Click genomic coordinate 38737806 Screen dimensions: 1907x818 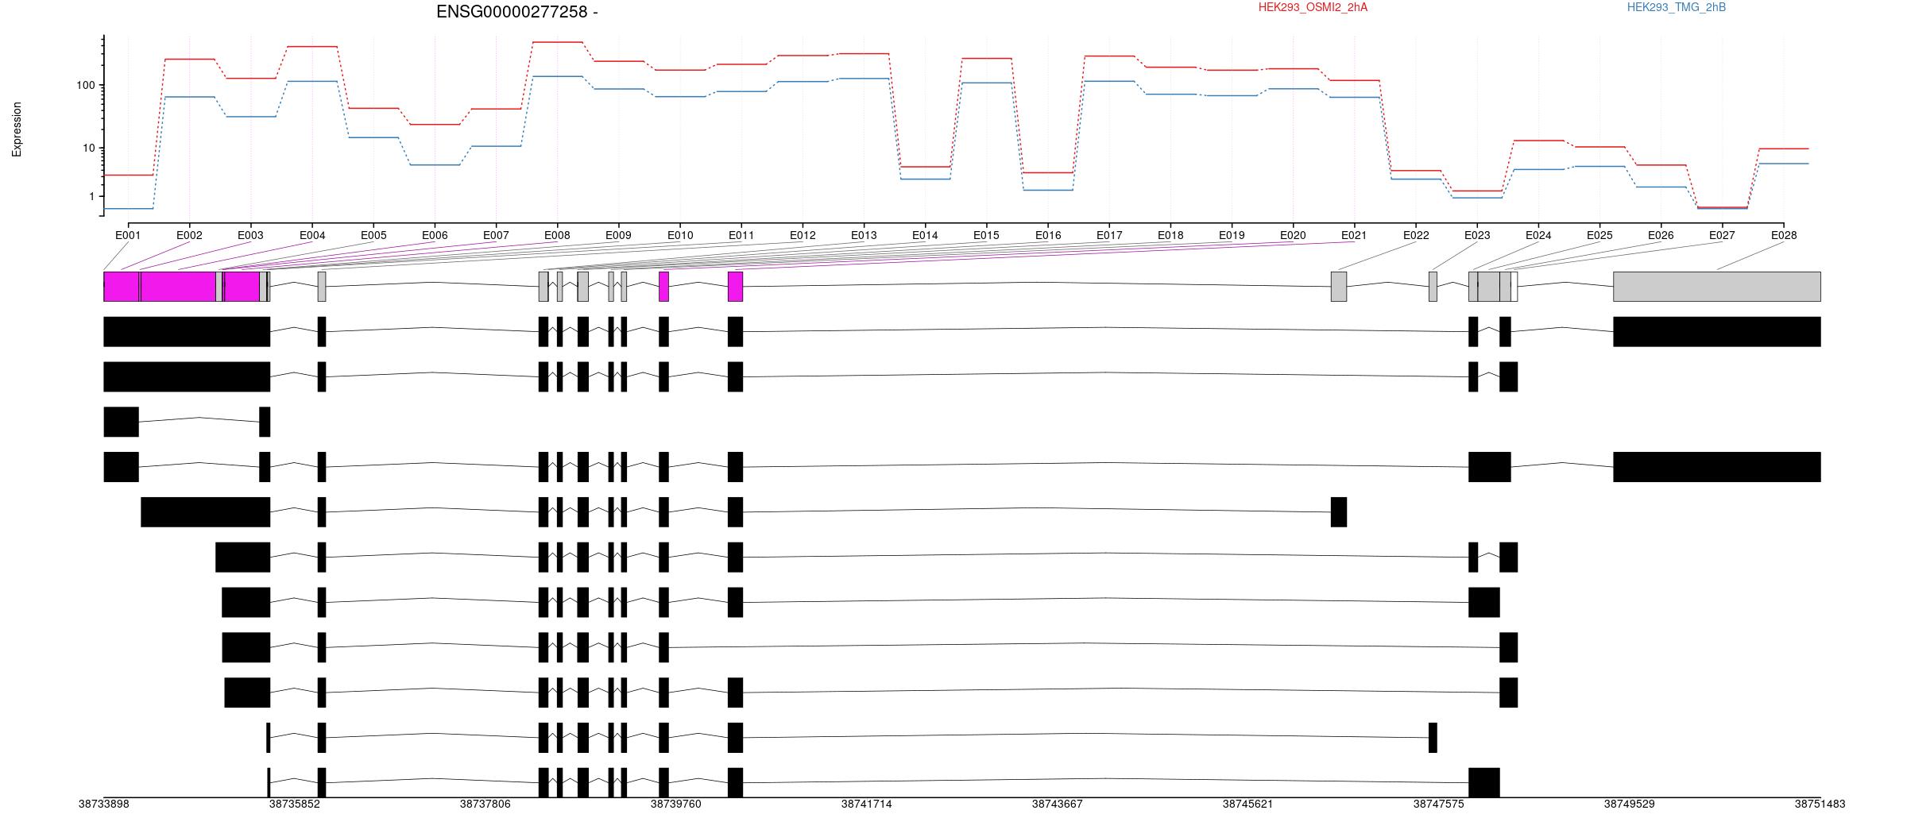485,804
